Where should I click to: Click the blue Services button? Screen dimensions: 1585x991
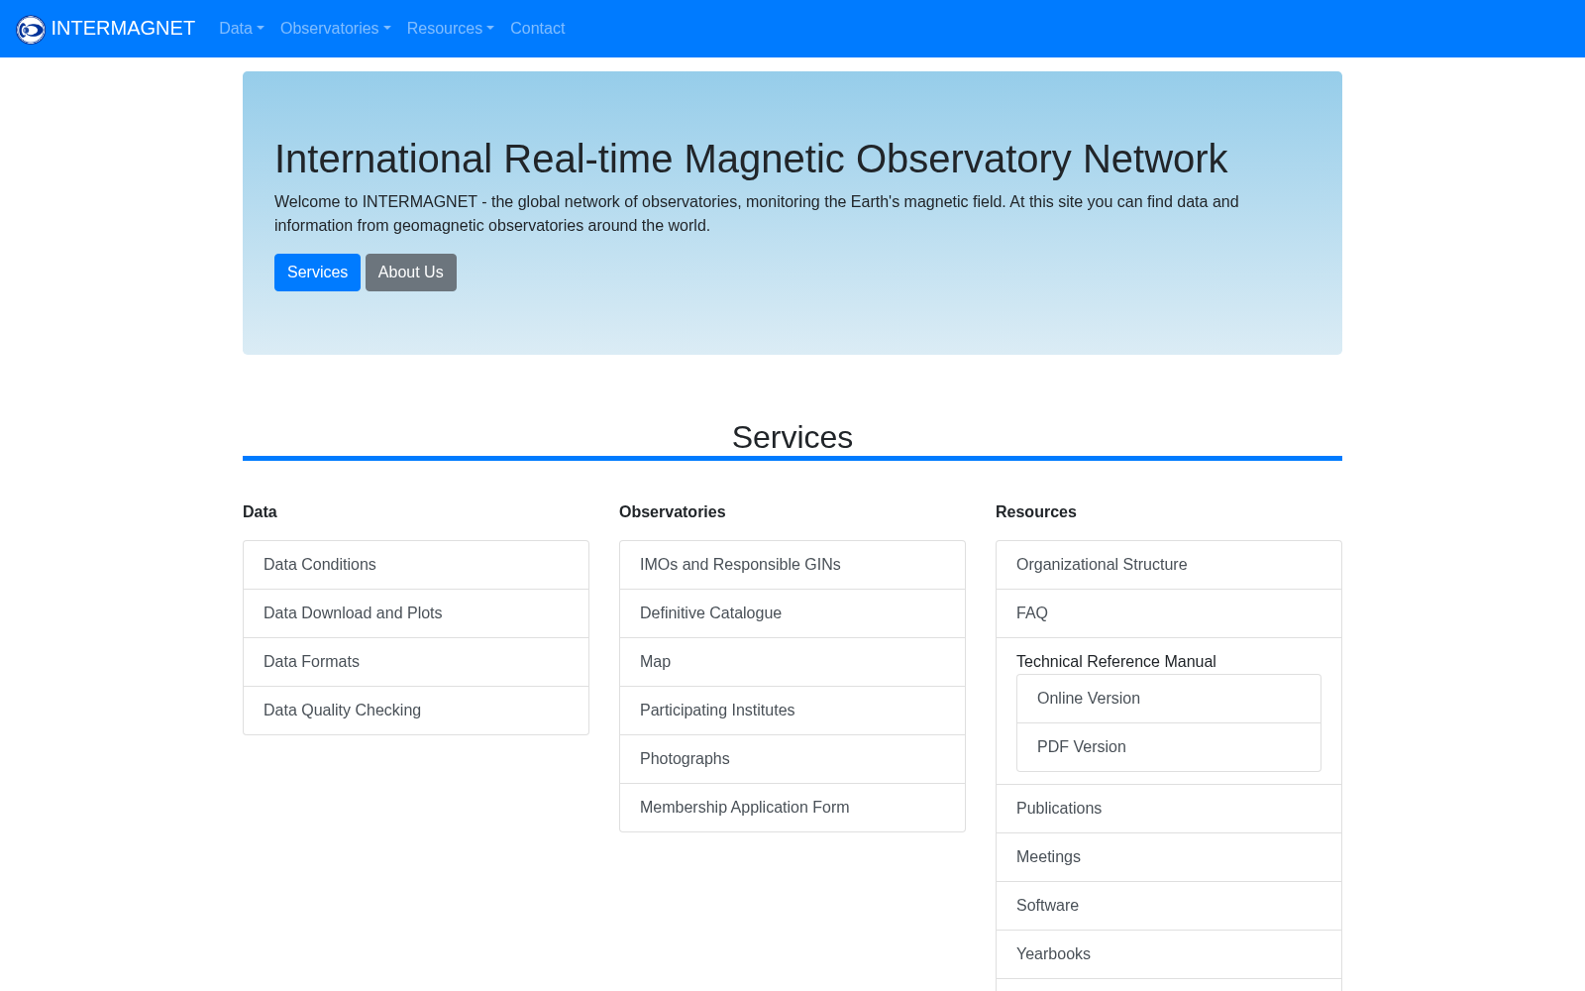tap(317, 273)
